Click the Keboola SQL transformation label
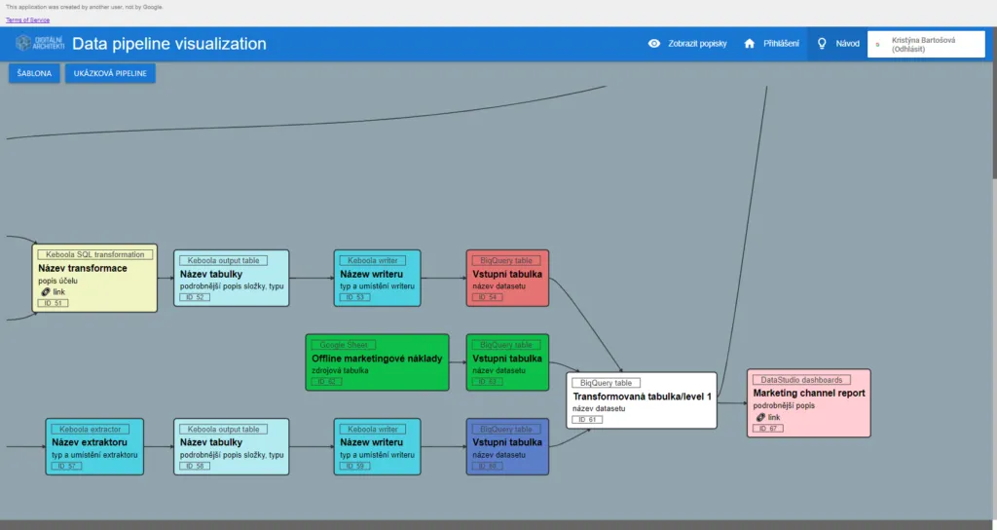 tap(94, 254)
